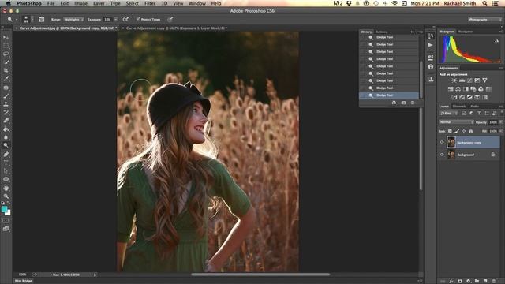Viewport: 505px width, 284px height.
Task: Open the Kind filter dropdown
Action: (x=449, y=114)
